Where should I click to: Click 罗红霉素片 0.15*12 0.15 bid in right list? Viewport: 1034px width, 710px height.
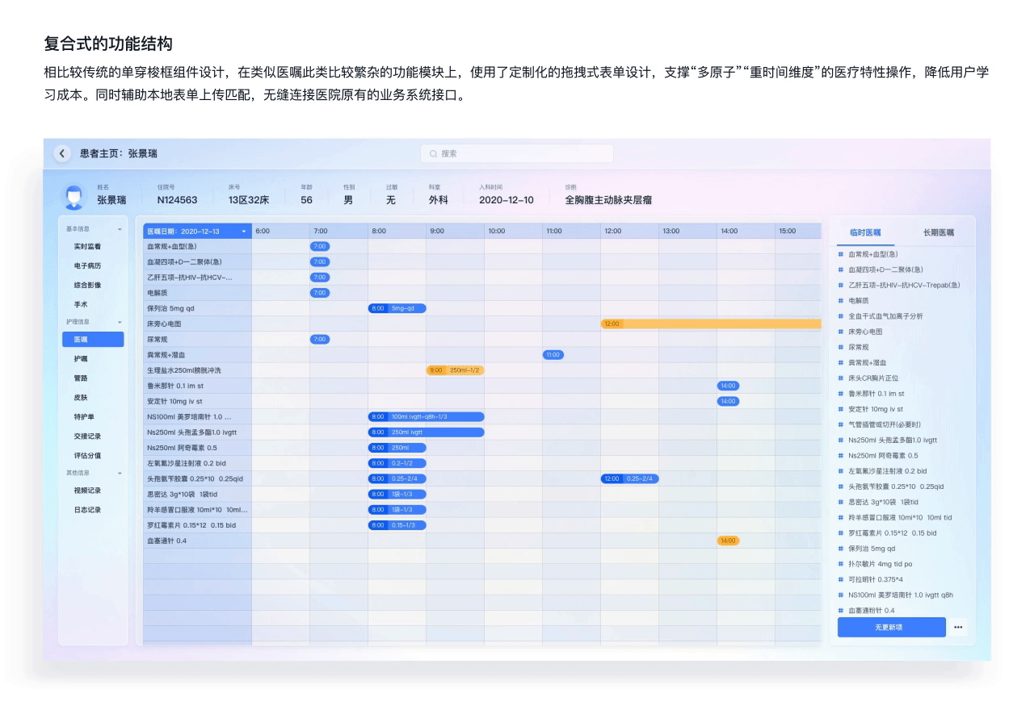click(893, 533)
